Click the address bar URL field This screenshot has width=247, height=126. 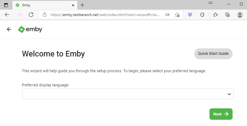point(105,15)
